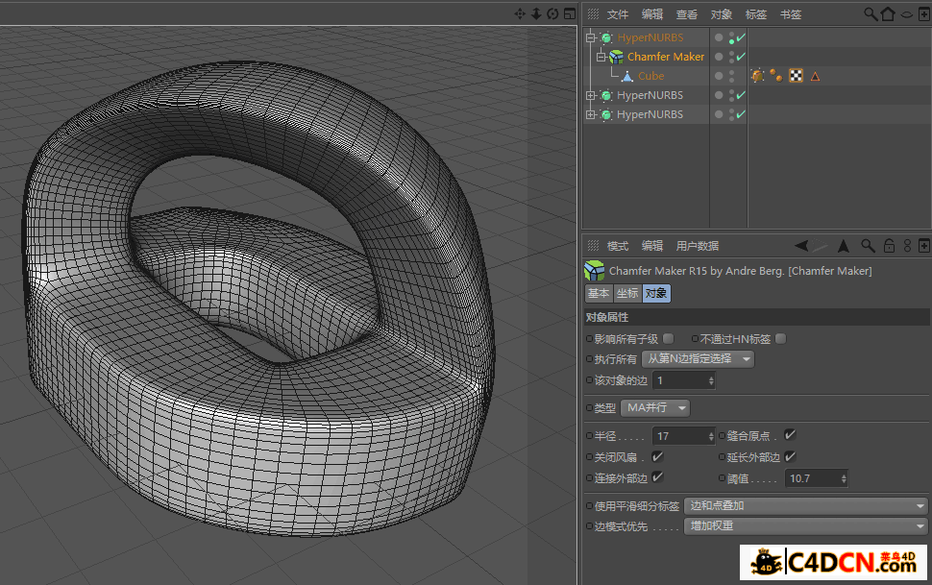Open the 边和点叠加 dropdown

click(806, 506)
